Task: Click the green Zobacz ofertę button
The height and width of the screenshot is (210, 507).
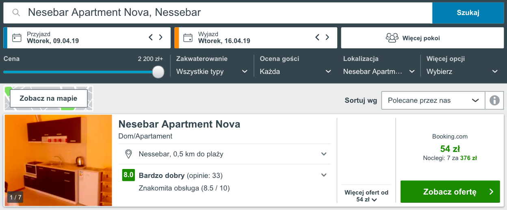Action: [x=450, y=192]
